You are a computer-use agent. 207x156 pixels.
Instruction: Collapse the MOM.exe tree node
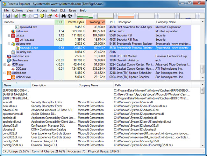5,65
